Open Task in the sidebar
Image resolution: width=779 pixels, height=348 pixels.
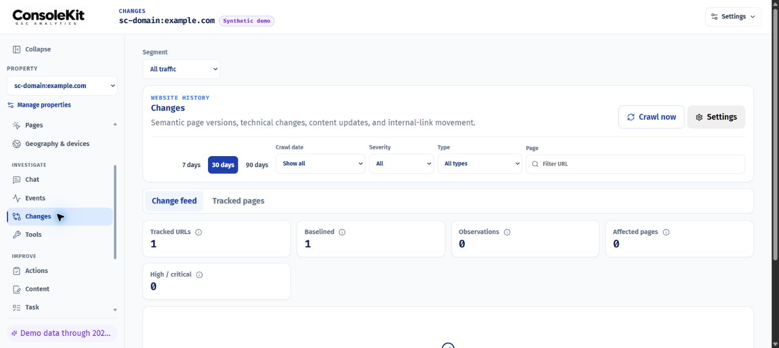click(x=60, y=307)
